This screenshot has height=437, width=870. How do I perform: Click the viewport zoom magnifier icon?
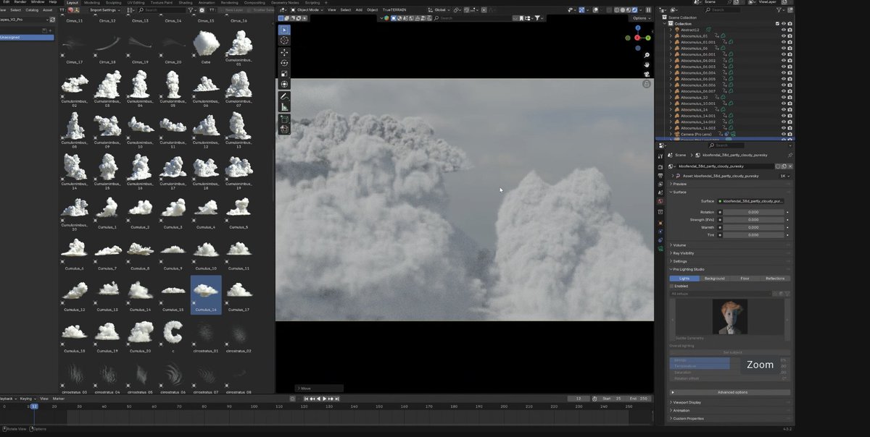tap(646, 54)
